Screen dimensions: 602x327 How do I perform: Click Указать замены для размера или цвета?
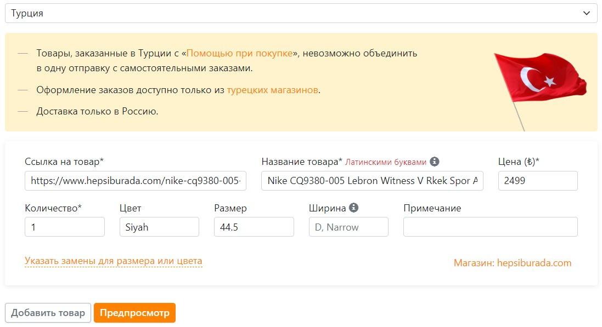pos(112,261)
